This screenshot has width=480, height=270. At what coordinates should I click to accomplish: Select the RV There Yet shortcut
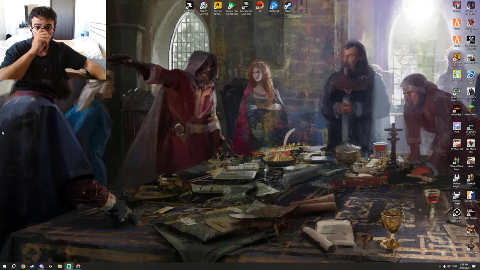point(457,145)
